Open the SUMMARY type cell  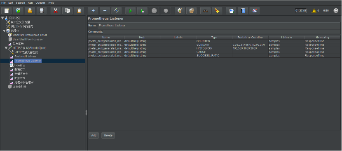214,45
